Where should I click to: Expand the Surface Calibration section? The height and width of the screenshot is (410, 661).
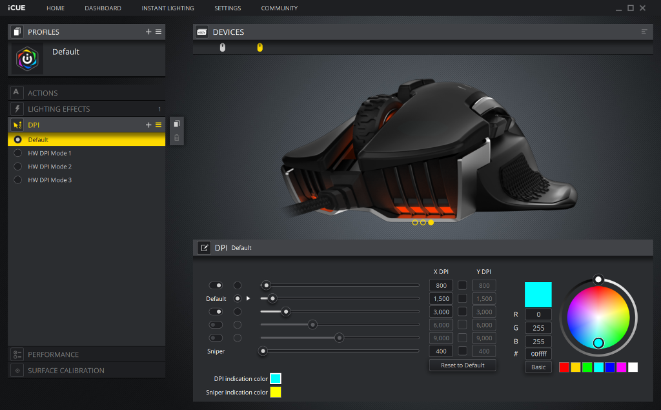(66, 371)
